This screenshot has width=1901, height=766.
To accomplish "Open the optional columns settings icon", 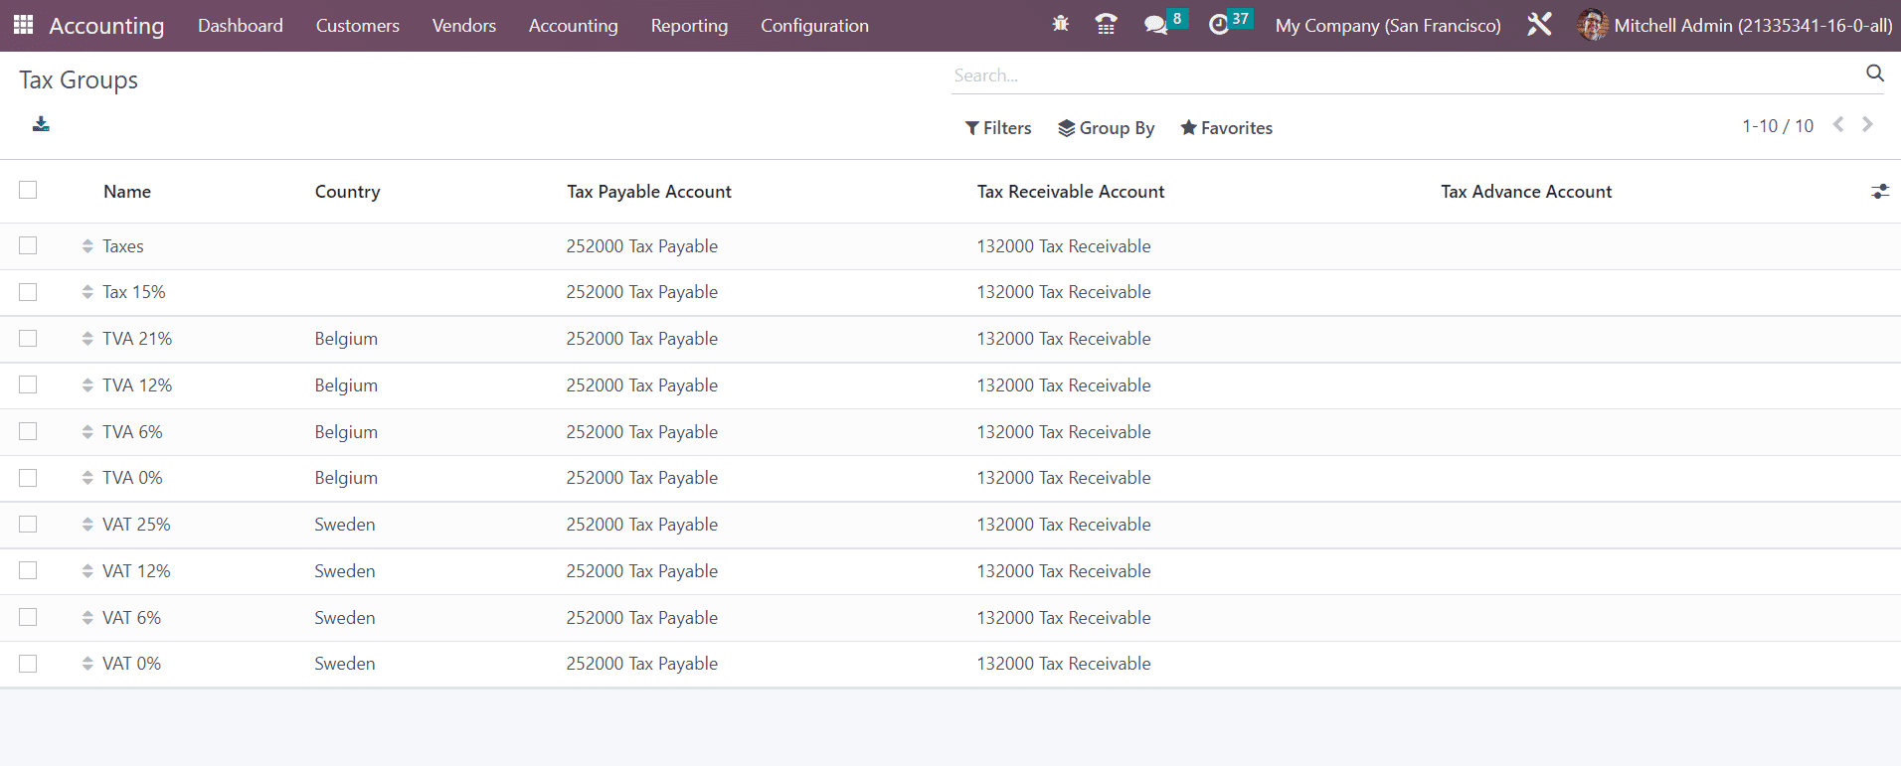I will click(1879, 192).
